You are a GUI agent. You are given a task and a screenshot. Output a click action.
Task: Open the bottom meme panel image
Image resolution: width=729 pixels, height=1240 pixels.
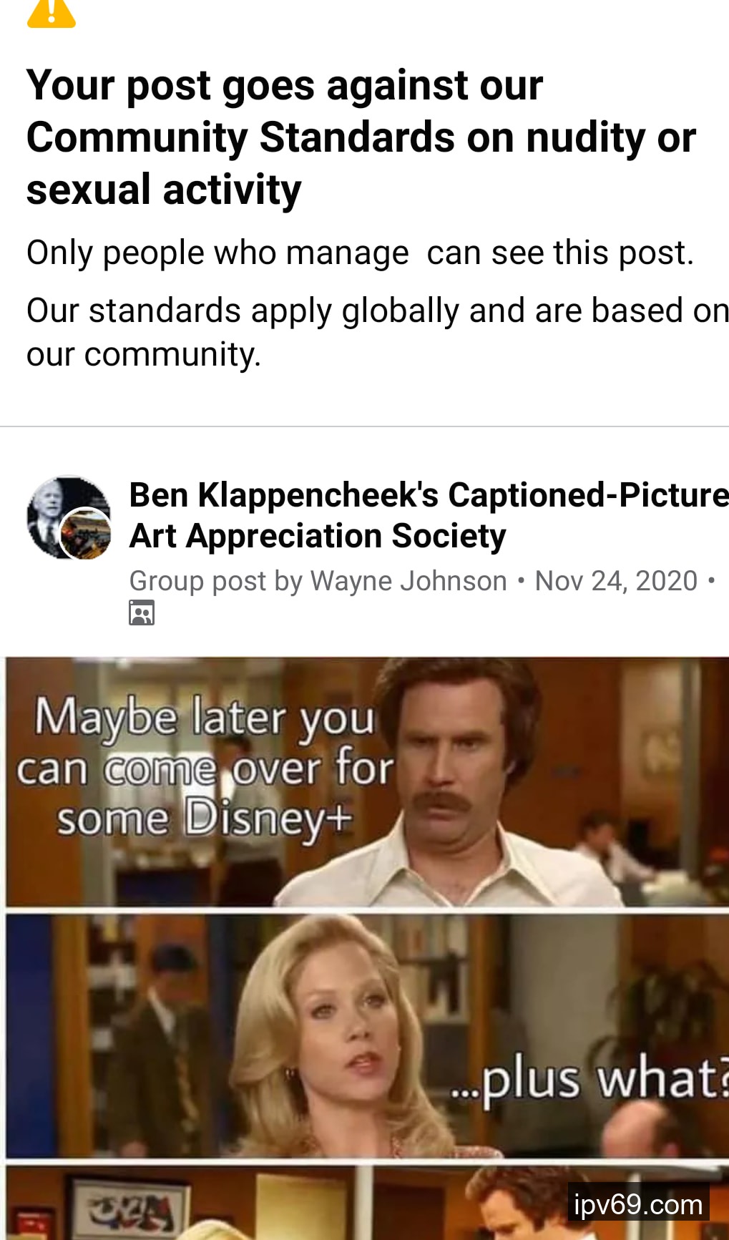tap(367, 1202)
